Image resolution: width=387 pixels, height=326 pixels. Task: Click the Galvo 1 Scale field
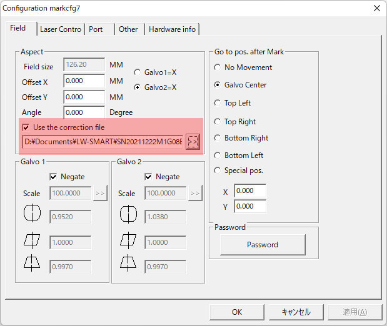[x=71, y=193]
